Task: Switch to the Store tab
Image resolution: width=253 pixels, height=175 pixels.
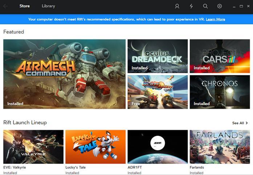Action: pos(25,6)
